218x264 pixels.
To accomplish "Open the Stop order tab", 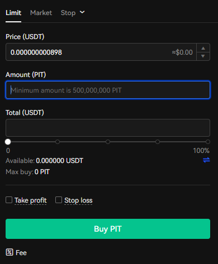I will 68,13.
